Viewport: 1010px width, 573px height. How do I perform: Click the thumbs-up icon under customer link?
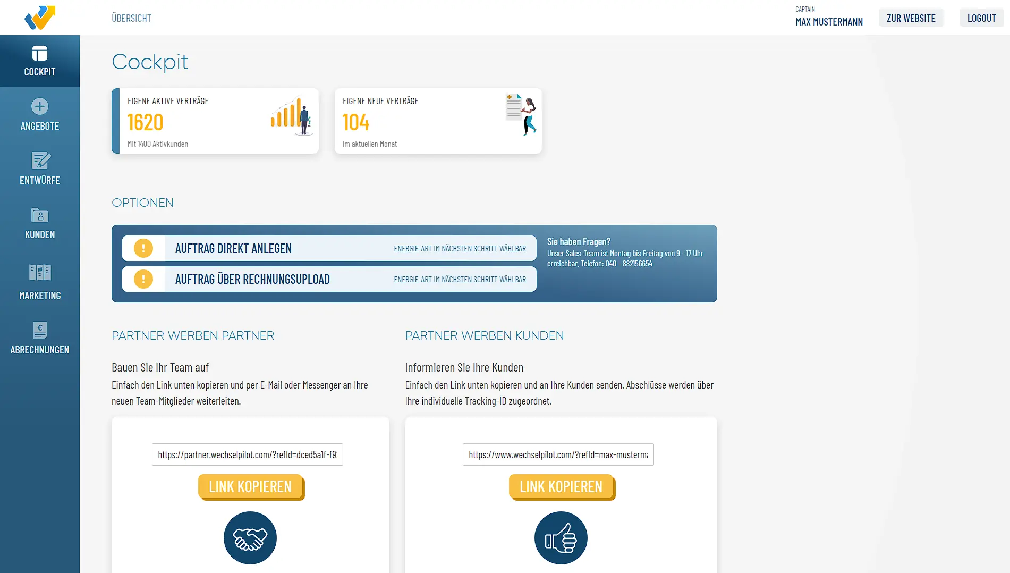[561, 538]
